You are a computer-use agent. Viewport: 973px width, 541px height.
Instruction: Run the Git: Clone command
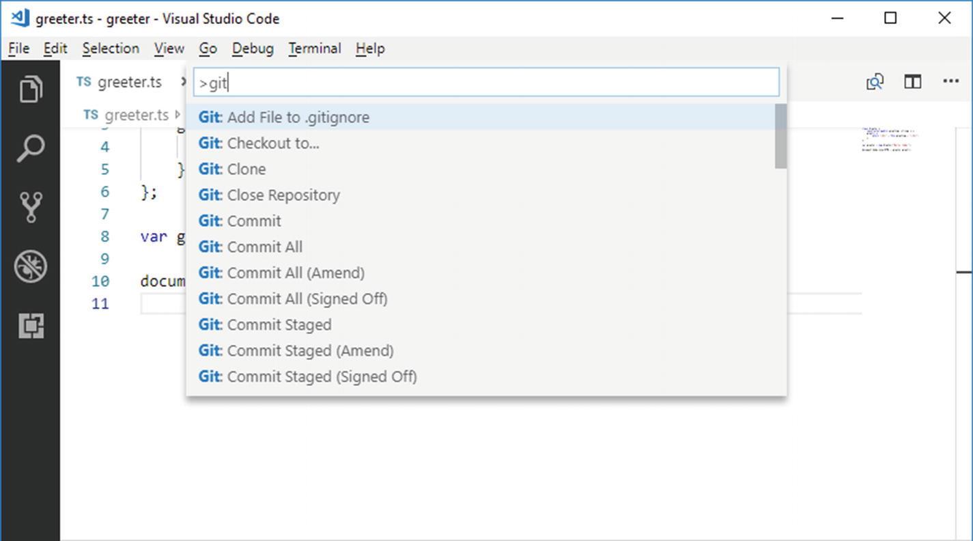[232, 169]
